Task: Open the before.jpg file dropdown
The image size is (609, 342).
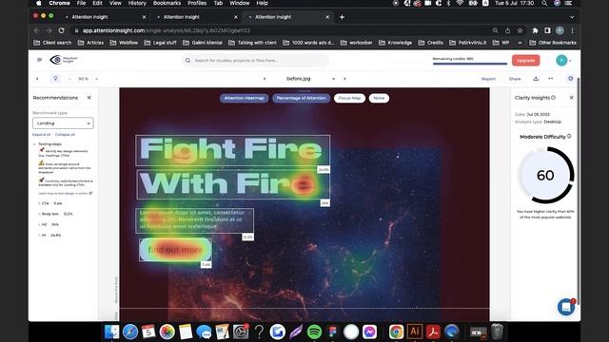Action: pos(333,79)
